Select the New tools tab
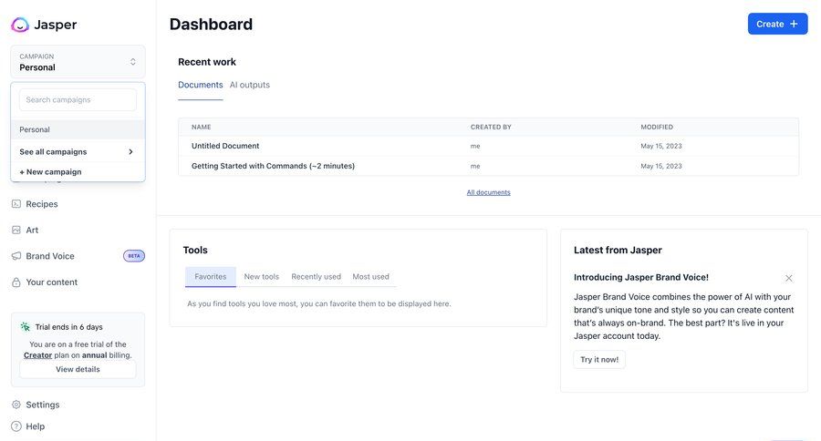Image resolution: width=821 pixels, height=441 pixels. 261,277
